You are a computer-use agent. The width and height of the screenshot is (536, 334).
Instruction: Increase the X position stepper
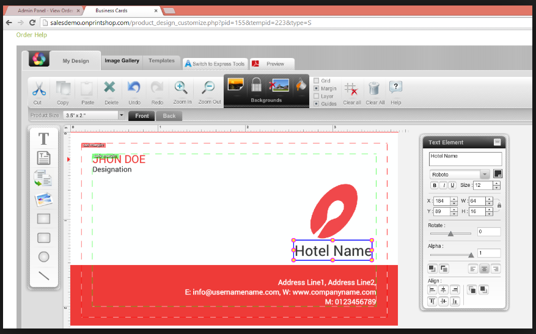pos(453,199)
